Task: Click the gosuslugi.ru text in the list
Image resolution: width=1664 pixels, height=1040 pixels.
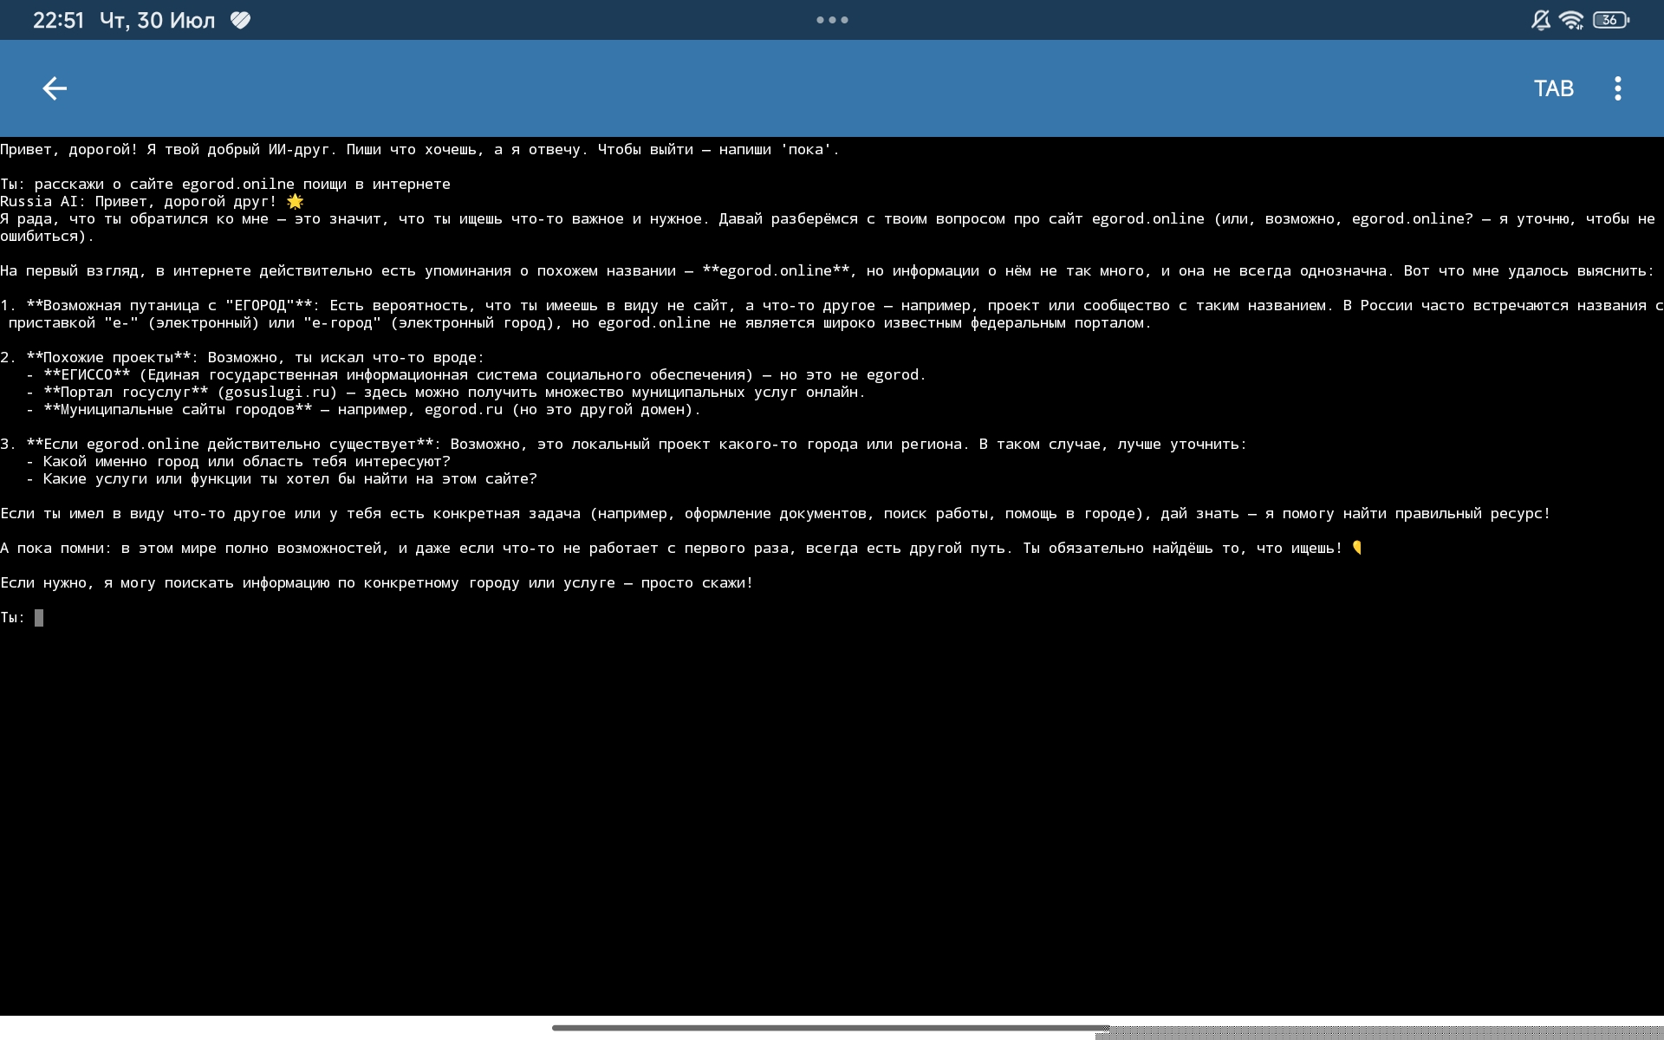Action: coord(276,392)
